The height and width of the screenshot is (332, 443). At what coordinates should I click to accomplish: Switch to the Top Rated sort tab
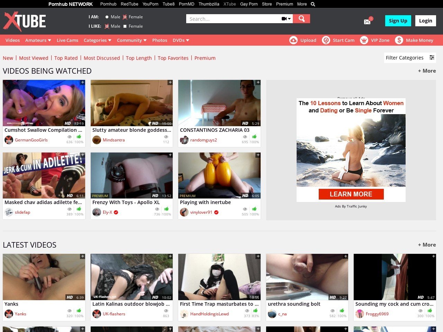coord(66,58)
